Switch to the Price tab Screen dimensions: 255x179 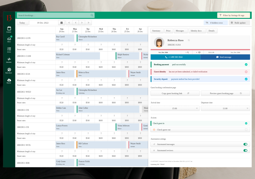(169, 31)
